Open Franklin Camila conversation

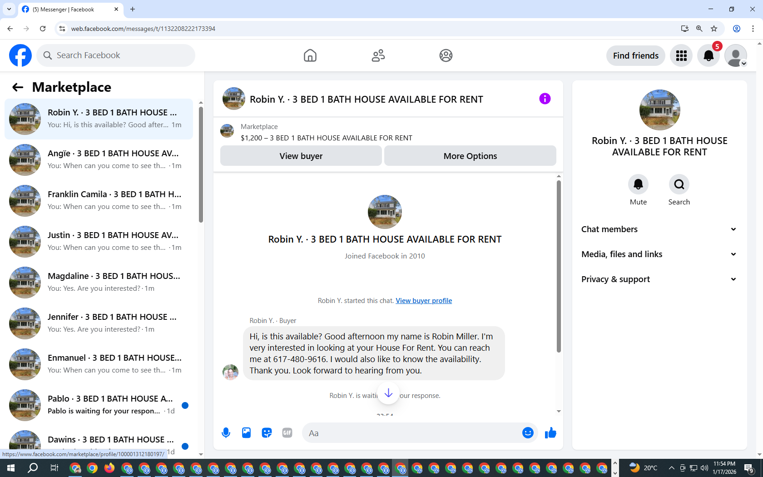(x=99, y=200)
